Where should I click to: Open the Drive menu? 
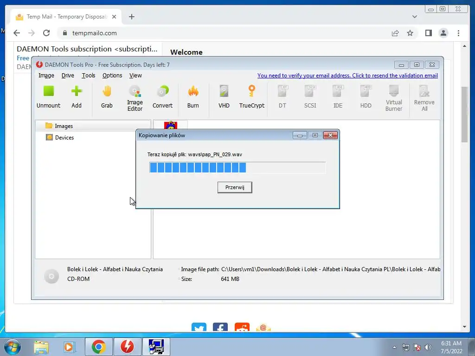(68, 76)
